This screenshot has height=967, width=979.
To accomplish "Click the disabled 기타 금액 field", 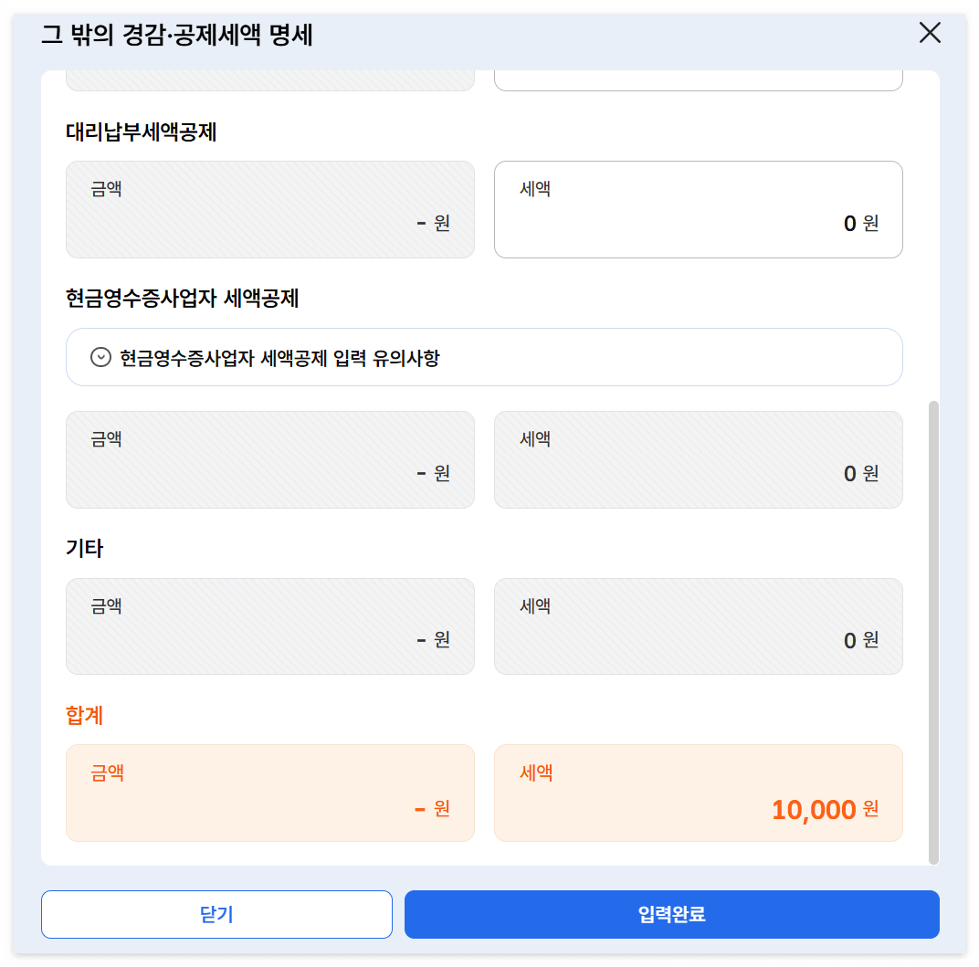I will click(269, 626).
